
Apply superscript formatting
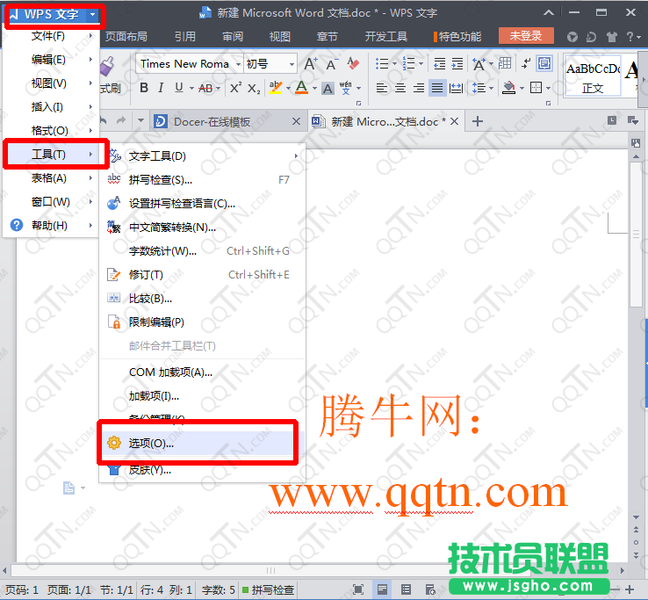click(x=235, y=88)
